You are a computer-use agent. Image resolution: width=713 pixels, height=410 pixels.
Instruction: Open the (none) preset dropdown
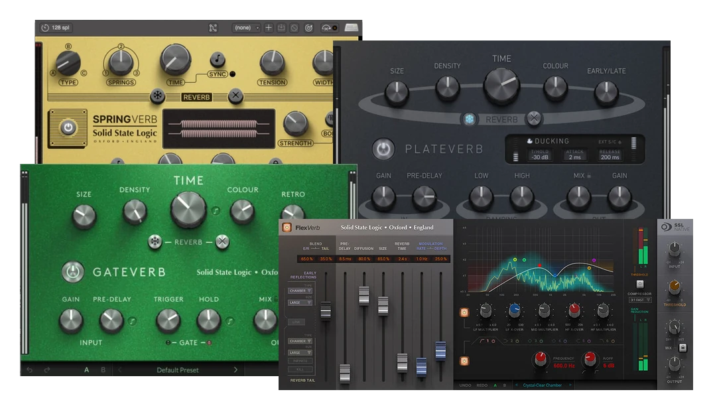[x=246, y=28]
